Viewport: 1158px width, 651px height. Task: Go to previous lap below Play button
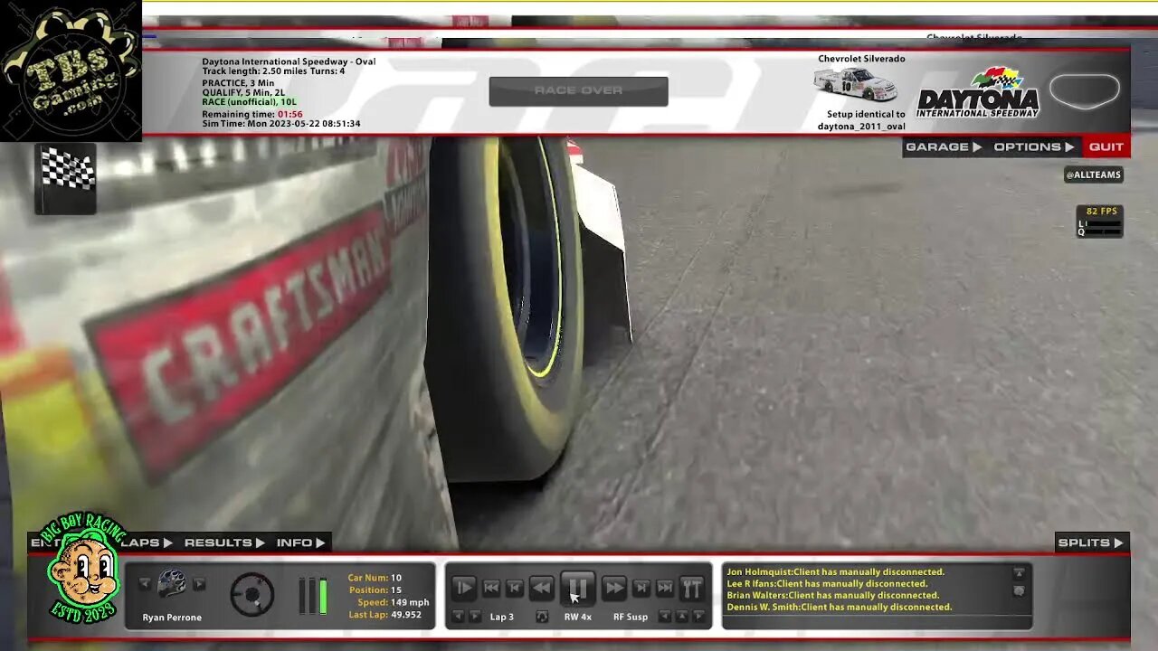(x=458, y=617)
